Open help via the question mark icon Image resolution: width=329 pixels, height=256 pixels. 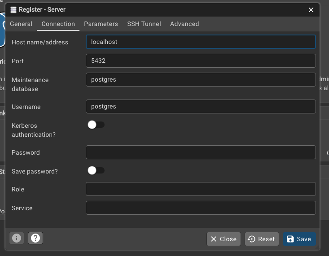(35, 238)
